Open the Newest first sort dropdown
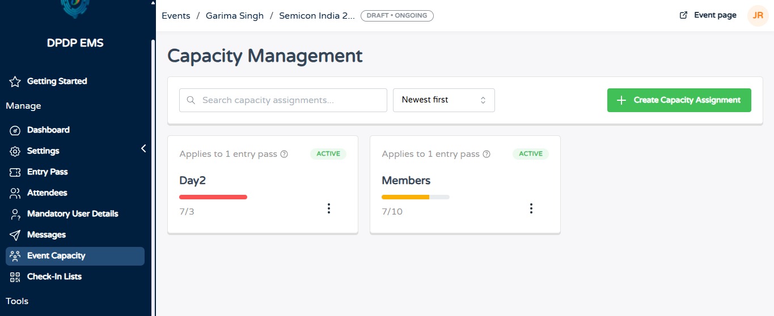This screenshot has height=316, width=774. (x=444, y=100)
